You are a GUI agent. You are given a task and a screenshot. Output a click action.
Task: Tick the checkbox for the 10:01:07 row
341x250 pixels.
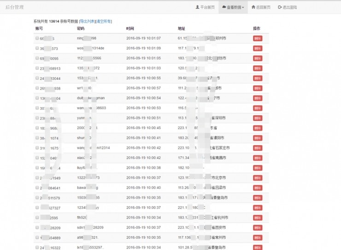[x=37, y=38]
